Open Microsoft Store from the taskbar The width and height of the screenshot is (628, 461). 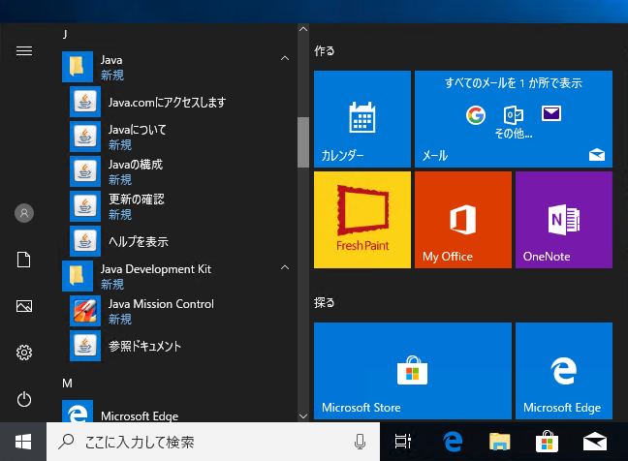[548, 442]
